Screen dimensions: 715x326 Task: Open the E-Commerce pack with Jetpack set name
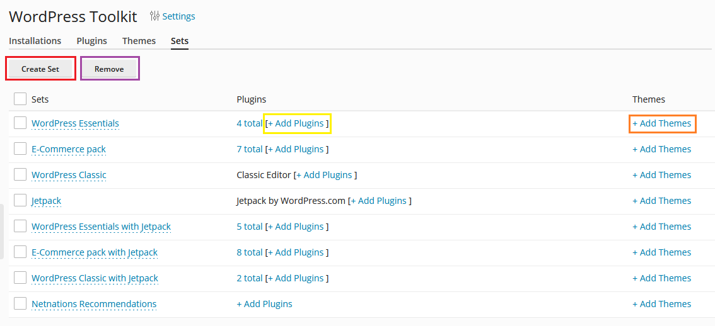pyautogui.click(x=95, y=252)
